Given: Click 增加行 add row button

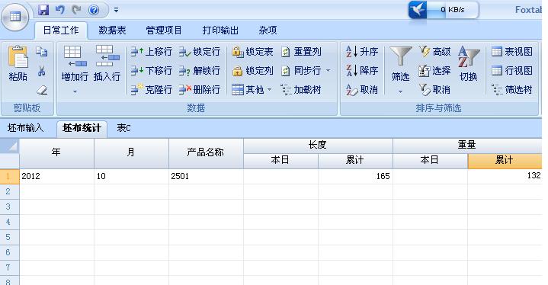Looking at the screenshot, I should coord(75,63).
